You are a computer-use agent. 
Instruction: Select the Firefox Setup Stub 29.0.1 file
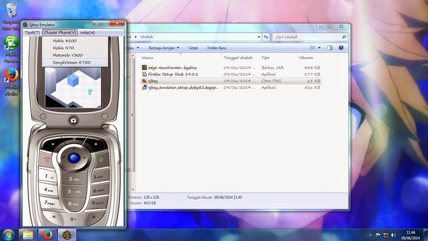[231, 74]
